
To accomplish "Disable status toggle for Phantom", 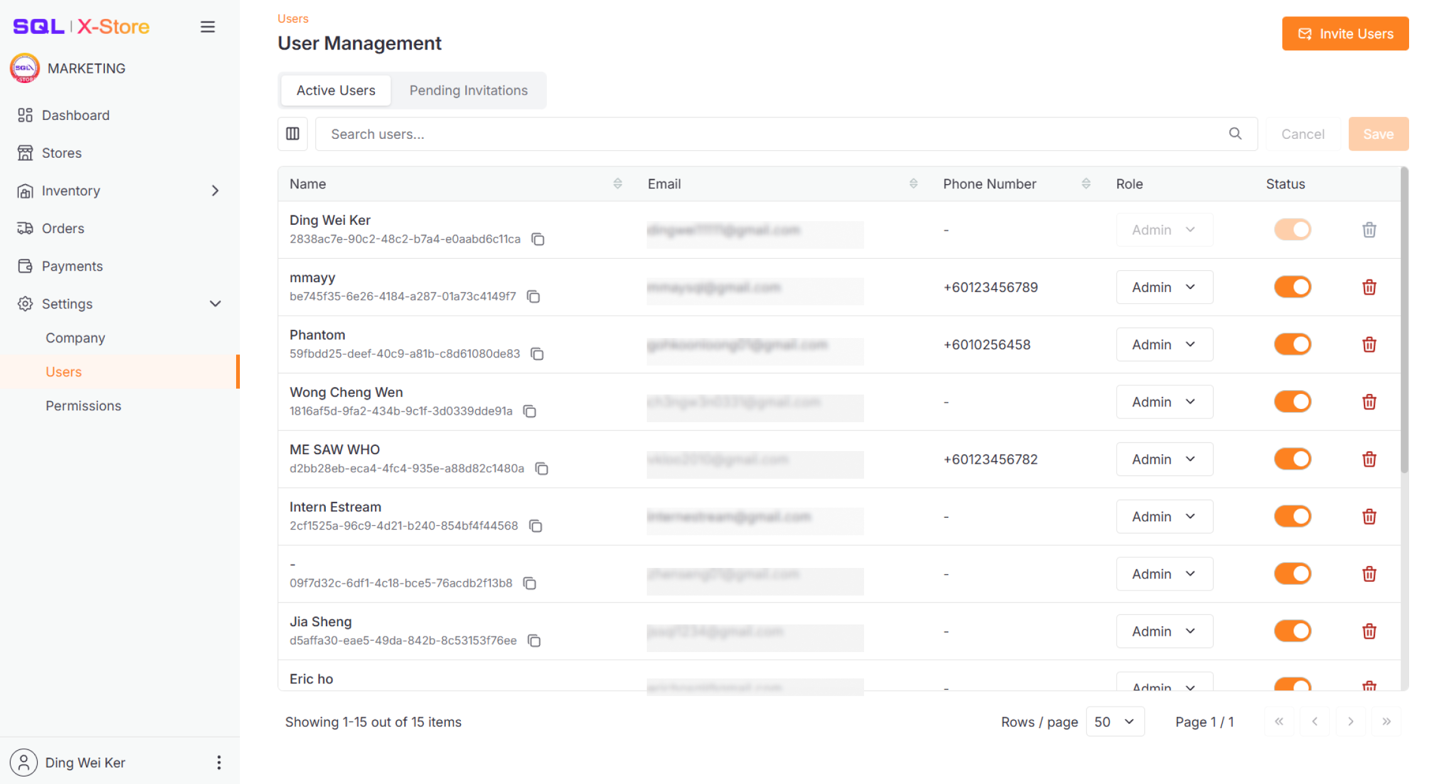I will pos(1292,344).
